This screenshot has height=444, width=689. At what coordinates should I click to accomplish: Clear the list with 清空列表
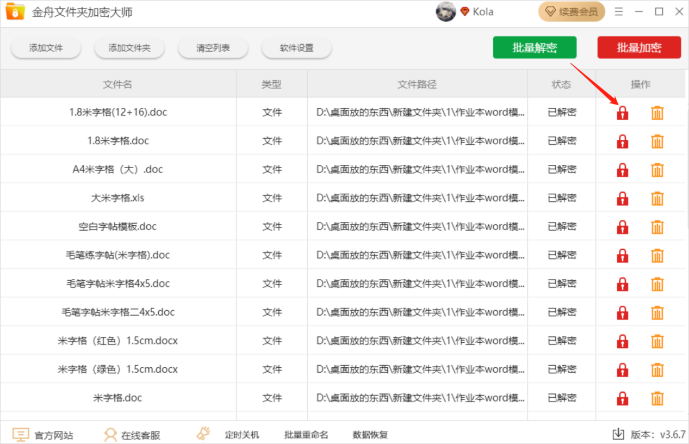click(213, 47)
